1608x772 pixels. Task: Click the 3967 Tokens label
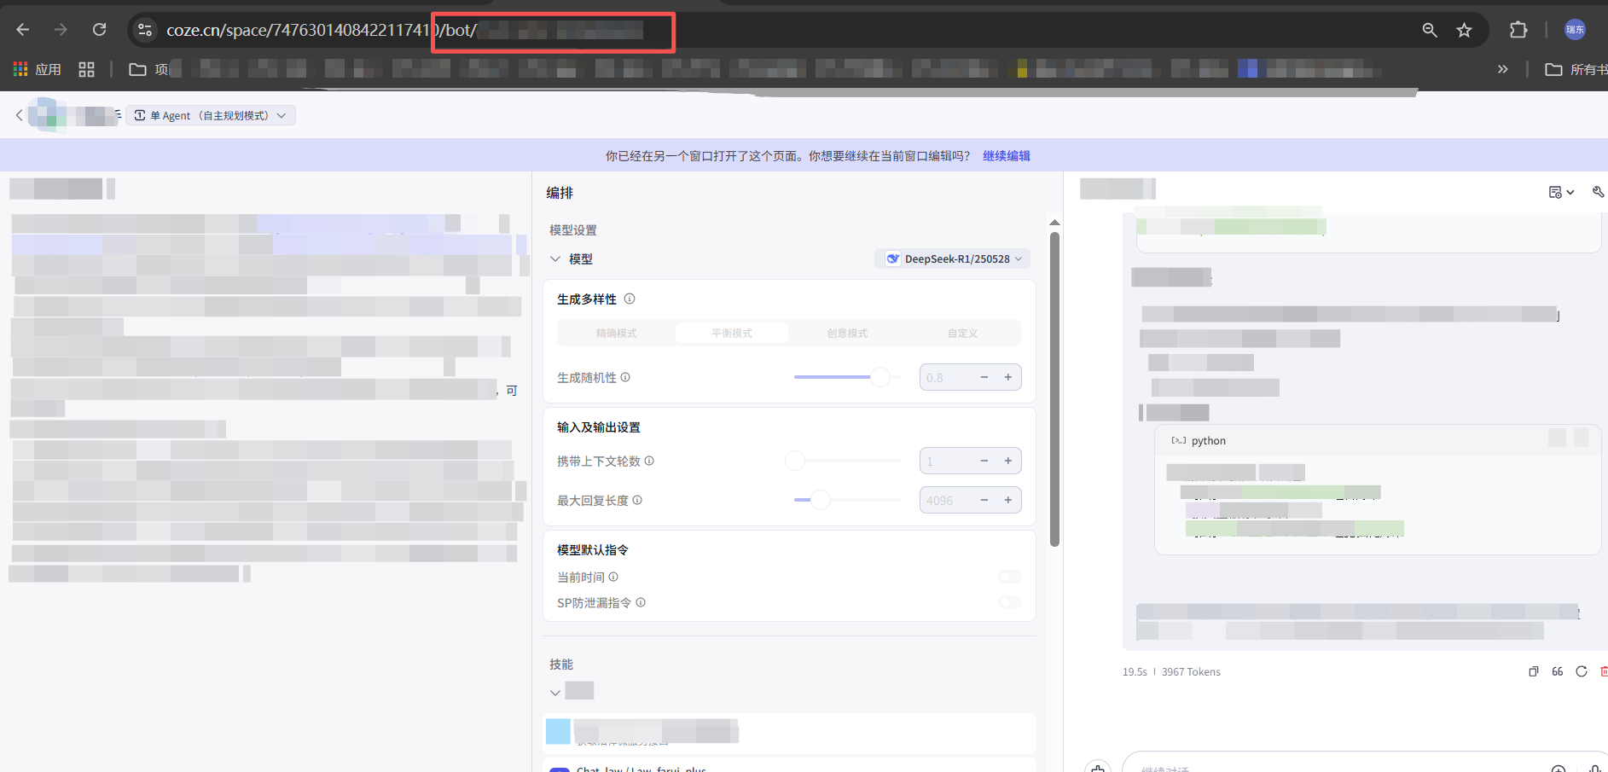coord(1191,672)
